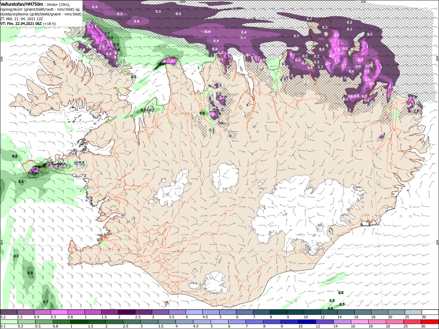Pick the 2 gray-green swatch in lower legend row
The width and height of the screenshot is (439, 329).
point(114,322)
